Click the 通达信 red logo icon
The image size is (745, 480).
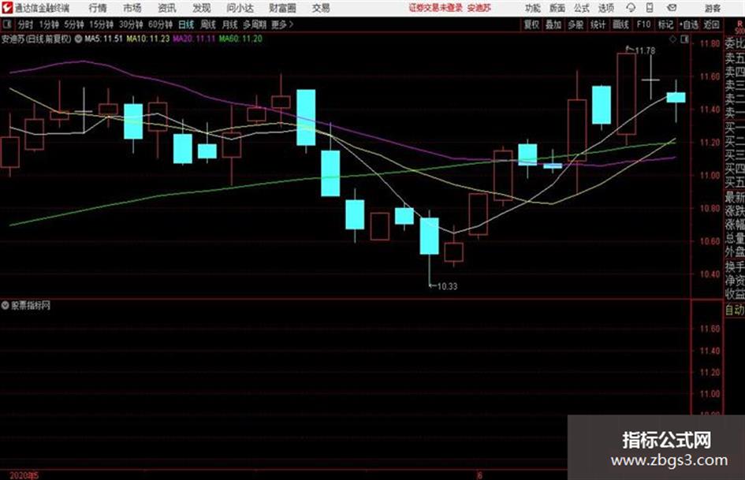[x=6, y=8]
